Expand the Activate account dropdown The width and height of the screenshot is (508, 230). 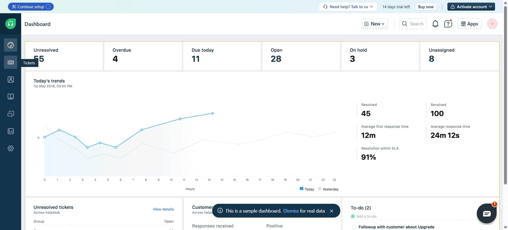[471, 7]
